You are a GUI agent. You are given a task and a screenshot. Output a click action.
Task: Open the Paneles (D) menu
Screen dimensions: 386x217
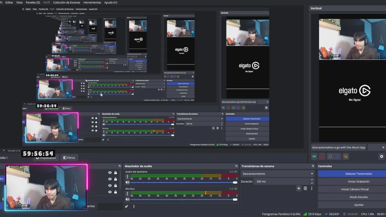33,2
